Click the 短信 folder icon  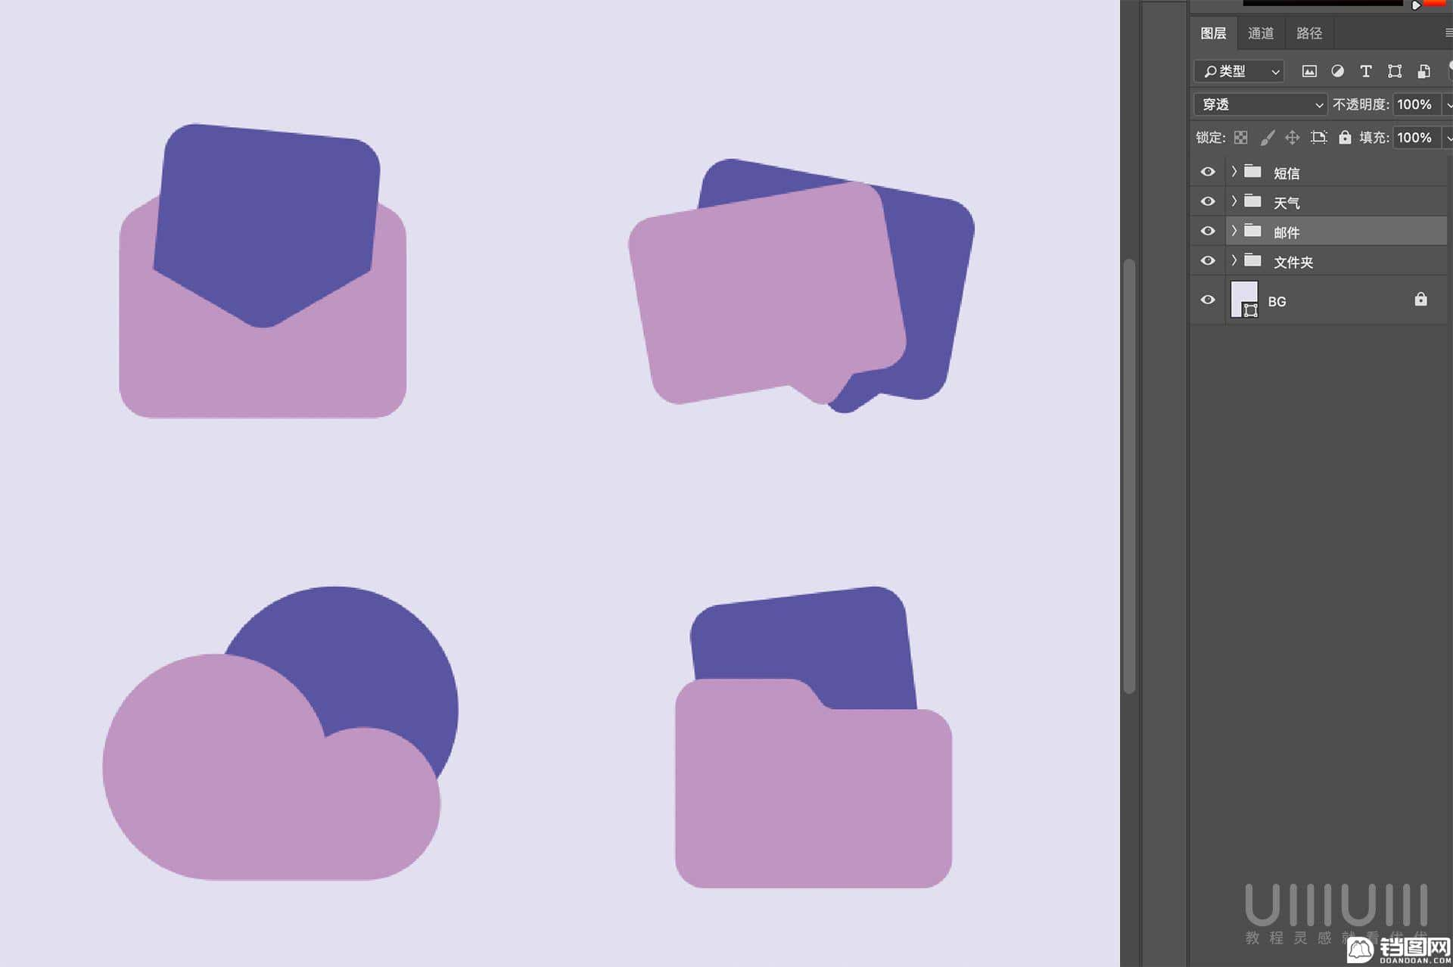tap(1253, 172)
